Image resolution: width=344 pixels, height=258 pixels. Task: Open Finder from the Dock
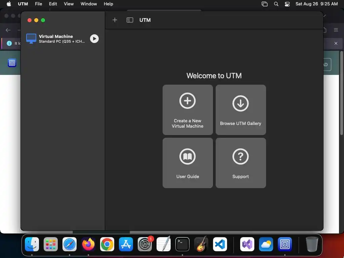32,244
